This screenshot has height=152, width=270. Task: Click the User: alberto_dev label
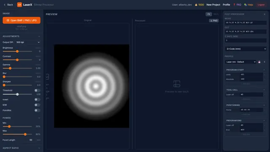[182, 5]
